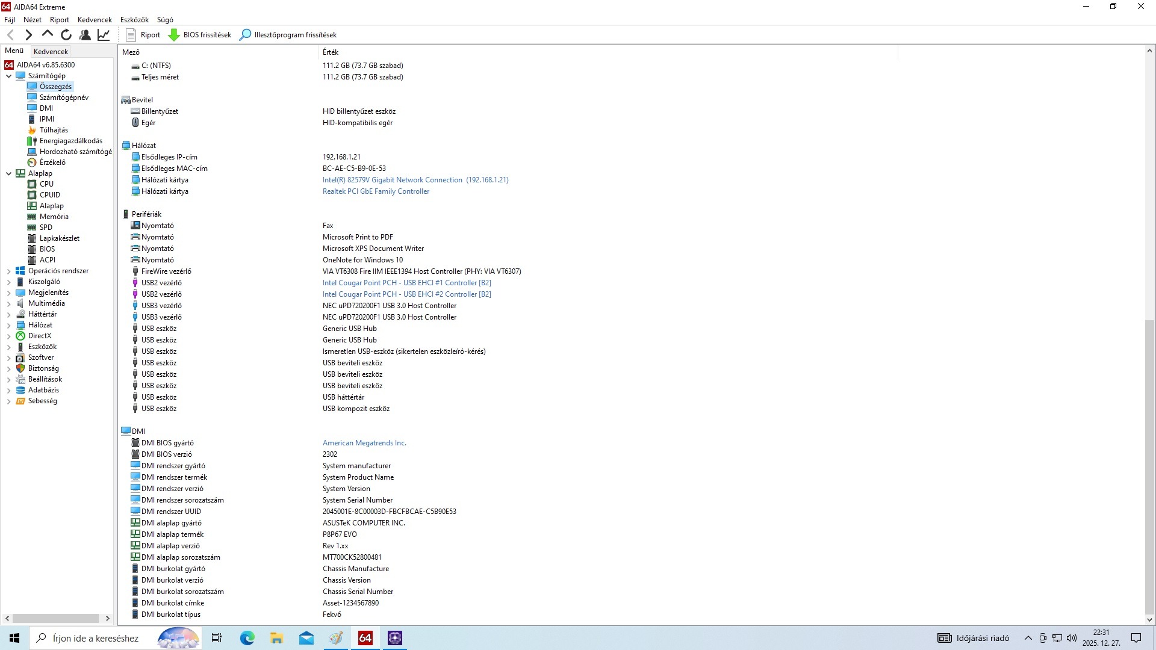Open the American Megatrends Inc. link
Viewport: 1156px width, 650px height.
point(364,443)
